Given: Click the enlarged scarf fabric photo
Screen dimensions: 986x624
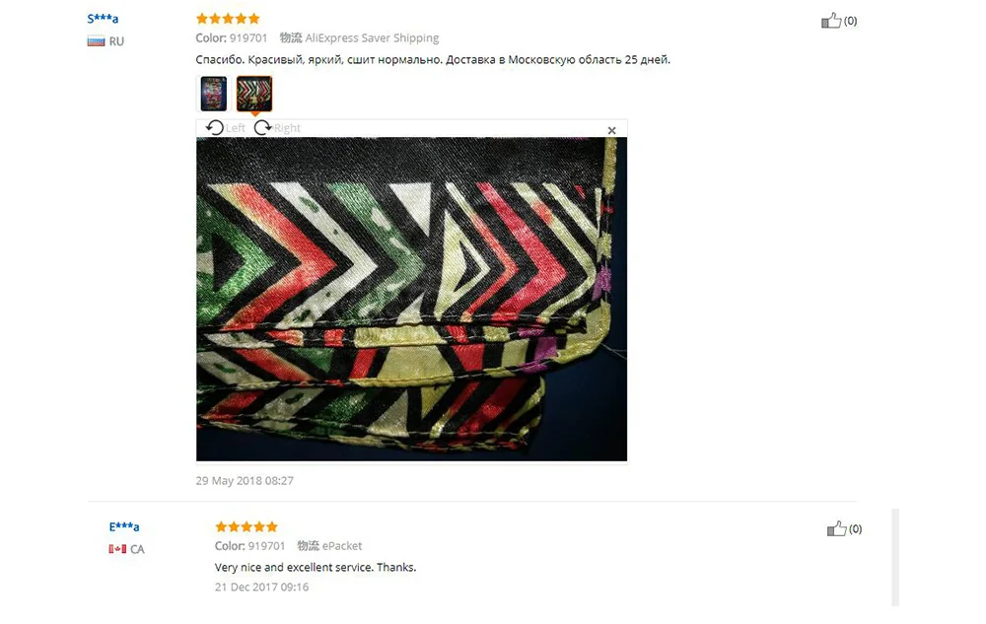Looking at the screenshot, I should point(411,299).
